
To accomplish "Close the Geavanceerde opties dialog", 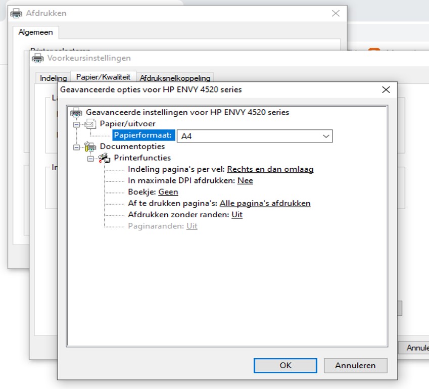I will pos(386,90).
